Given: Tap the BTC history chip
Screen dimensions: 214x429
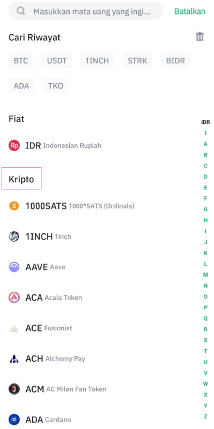Looking at the screenshot, I should click(x=21, y=60).
